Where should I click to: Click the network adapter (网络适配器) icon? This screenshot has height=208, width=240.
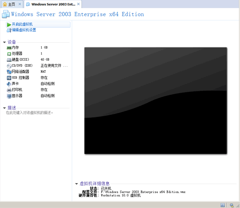tap(9, 72)
